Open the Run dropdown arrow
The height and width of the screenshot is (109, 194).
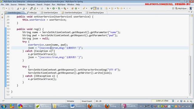56,8
